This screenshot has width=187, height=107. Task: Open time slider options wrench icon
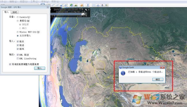(86, 9)
